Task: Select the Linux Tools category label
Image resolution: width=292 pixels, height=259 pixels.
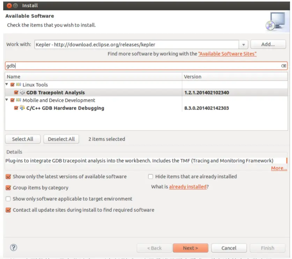Action: pyautogui.click(x=35, y=85)
